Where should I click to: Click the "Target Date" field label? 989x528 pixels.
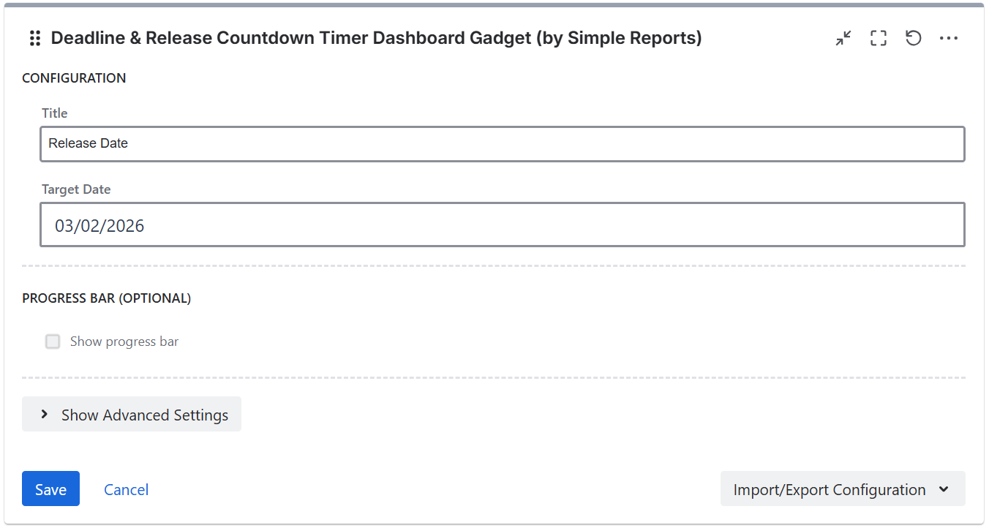coord(76,189)
